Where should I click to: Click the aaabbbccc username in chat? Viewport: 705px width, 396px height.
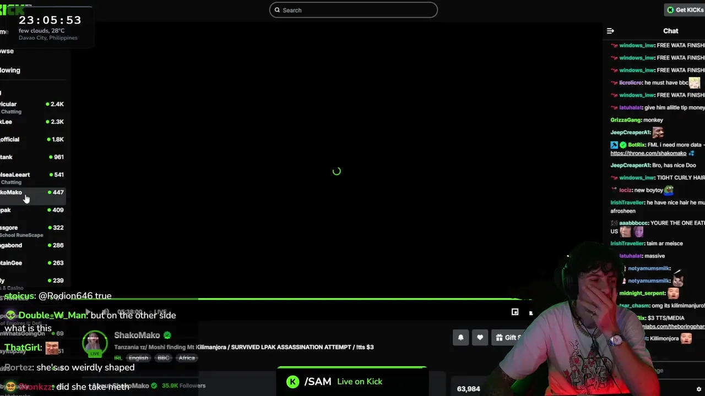pos(633,223)
